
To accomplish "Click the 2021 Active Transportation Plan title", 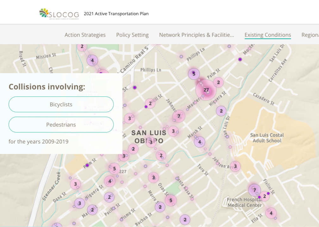I will (116, 14).
